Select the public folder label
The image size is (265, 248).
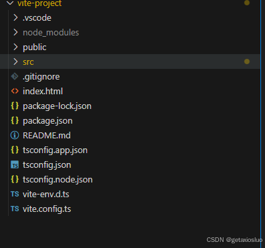coord(35,47)
